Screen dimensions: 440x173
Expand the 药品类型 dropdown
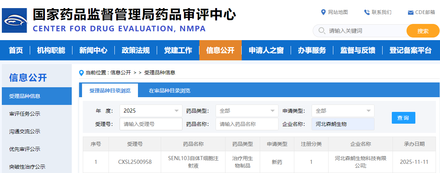click(x=247, y=111)
